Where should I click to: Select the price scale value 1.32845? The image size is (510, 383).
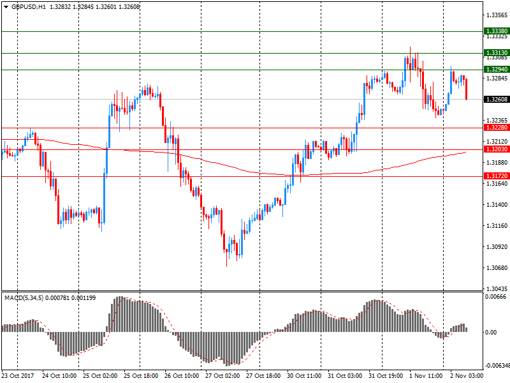[x=497, y=78]
